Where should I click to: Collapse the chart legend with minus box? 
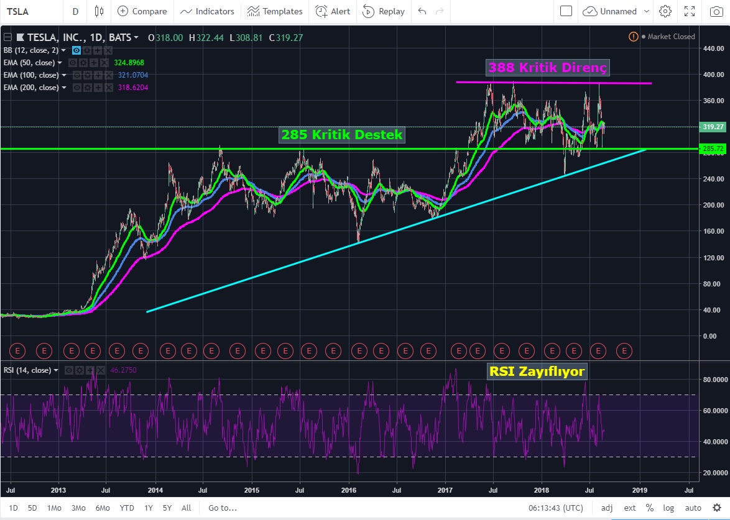tap(7, 37)
